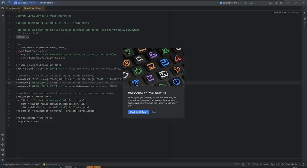Open the Python Packages tool window

point(2,139)
